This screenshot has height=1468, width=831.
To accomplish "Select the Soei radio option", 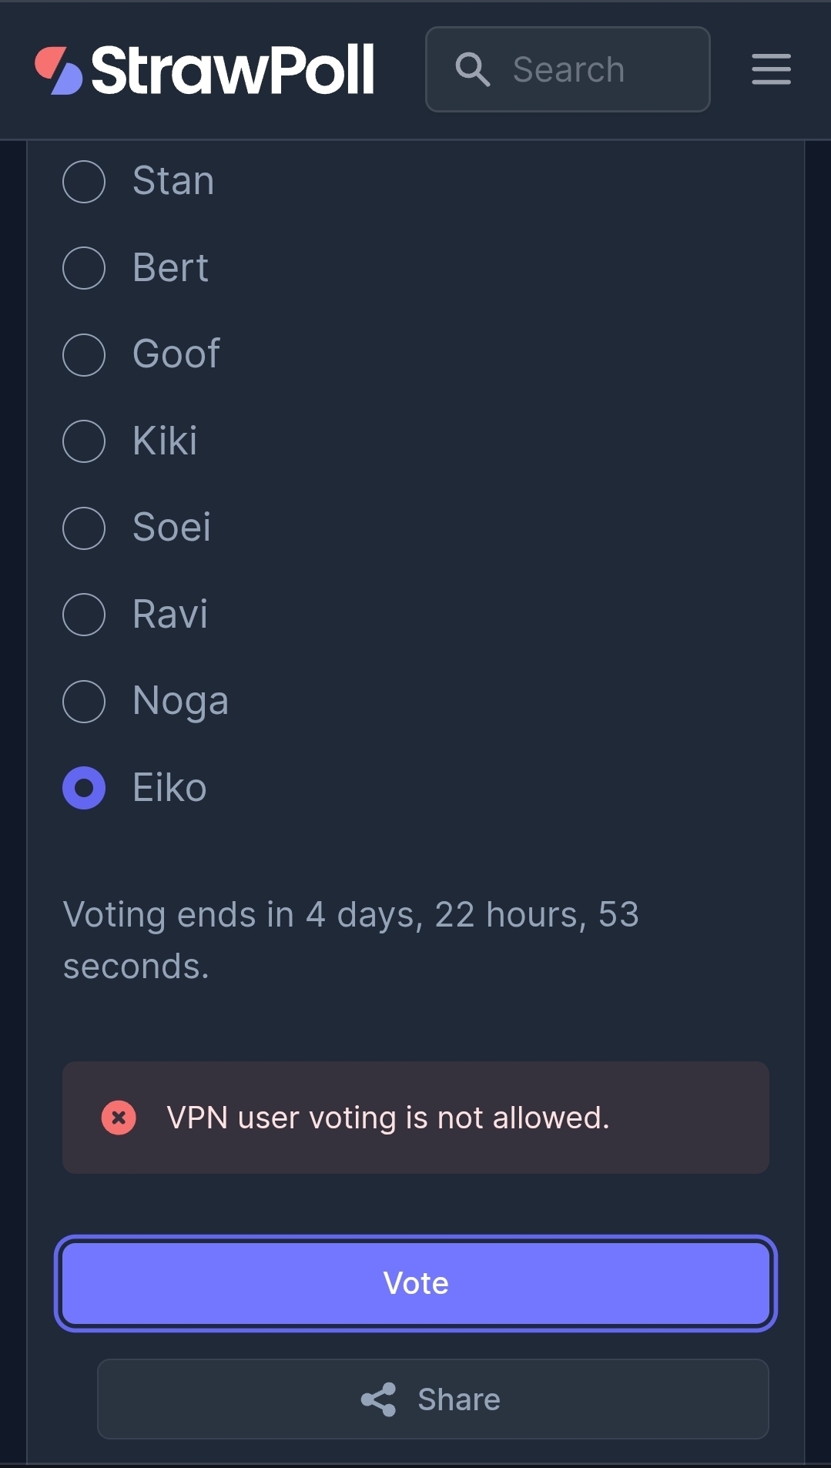I will (84, 528).
